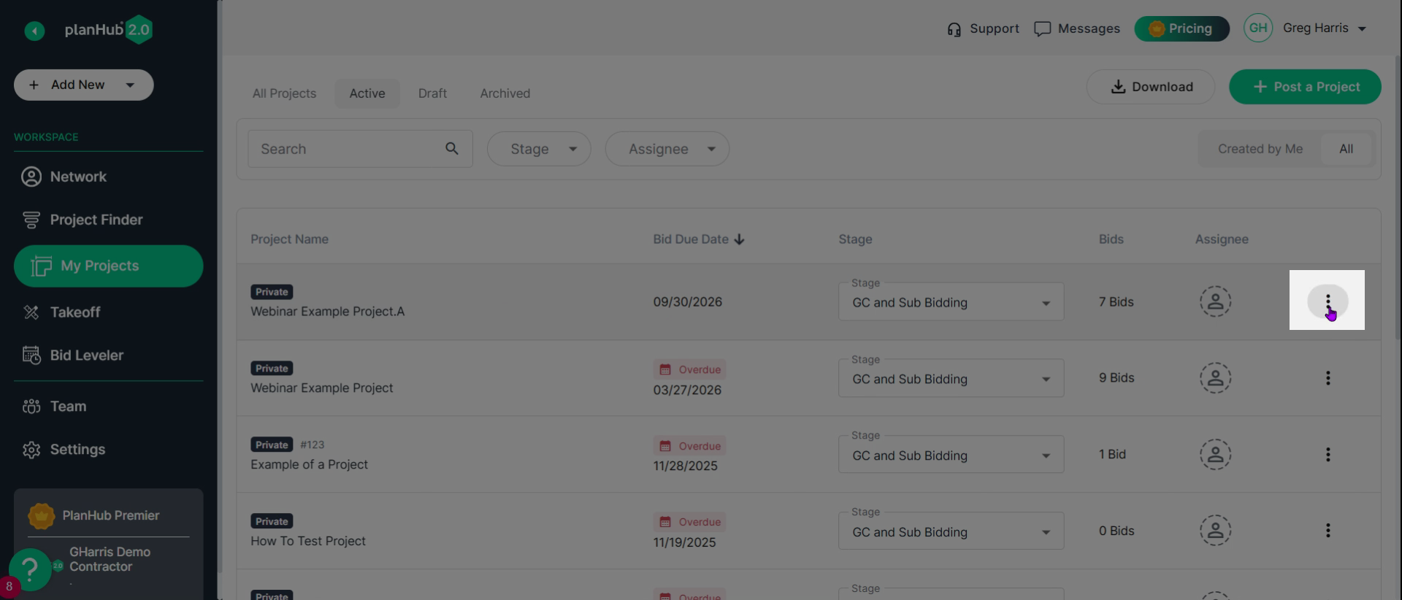Go to My Projects in the sidebar
The width and height of the screenshot is (1402, 600).
click(x=108, y=266)
